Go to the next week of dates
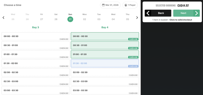The height and width of the screenshot is (95, 203). click(137, 18)
